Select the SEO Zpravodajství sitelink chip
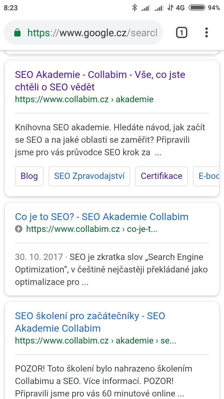The height and width of the screenshot is (399, 224). [89, 176]
